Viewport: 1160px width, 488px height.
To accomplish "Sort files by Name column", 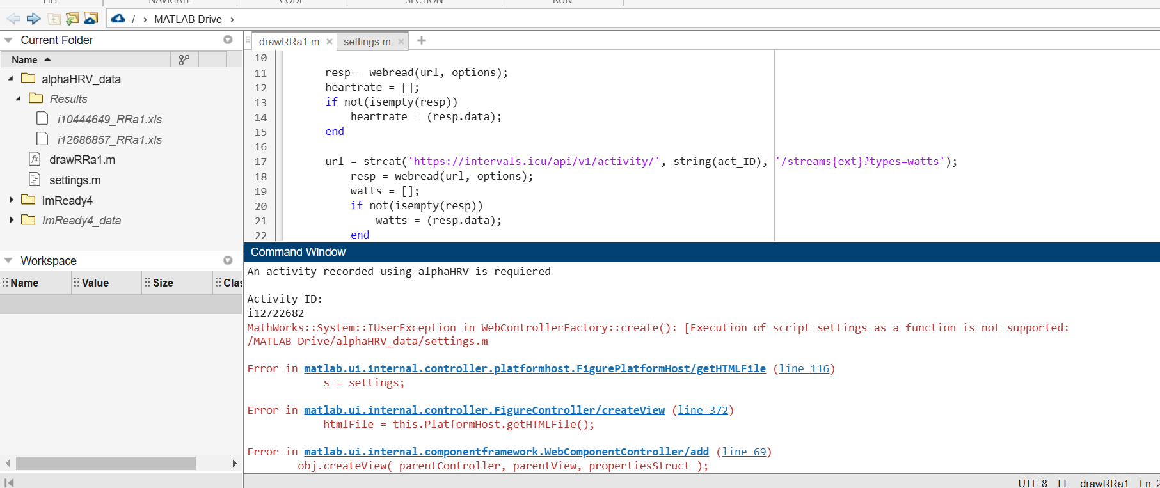I will click(x=86, y=59).
